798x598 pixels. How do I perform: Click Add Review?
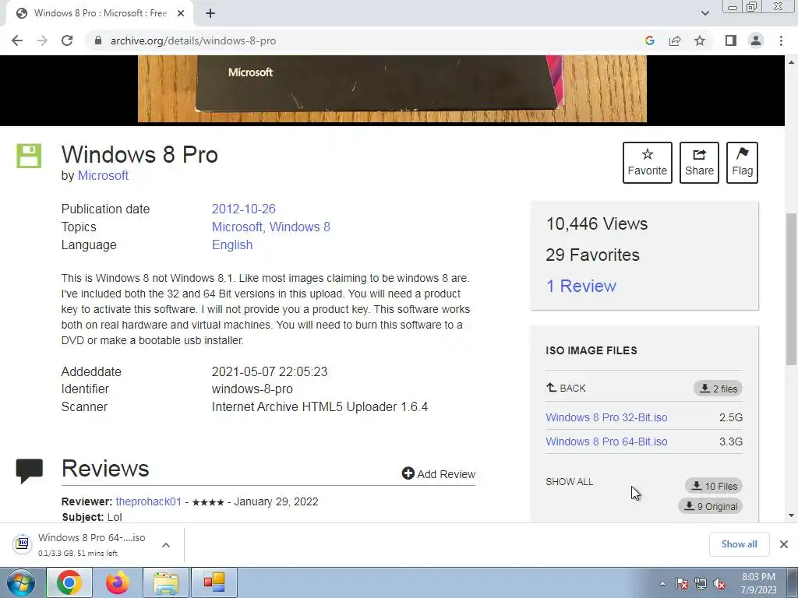[439, 474]
